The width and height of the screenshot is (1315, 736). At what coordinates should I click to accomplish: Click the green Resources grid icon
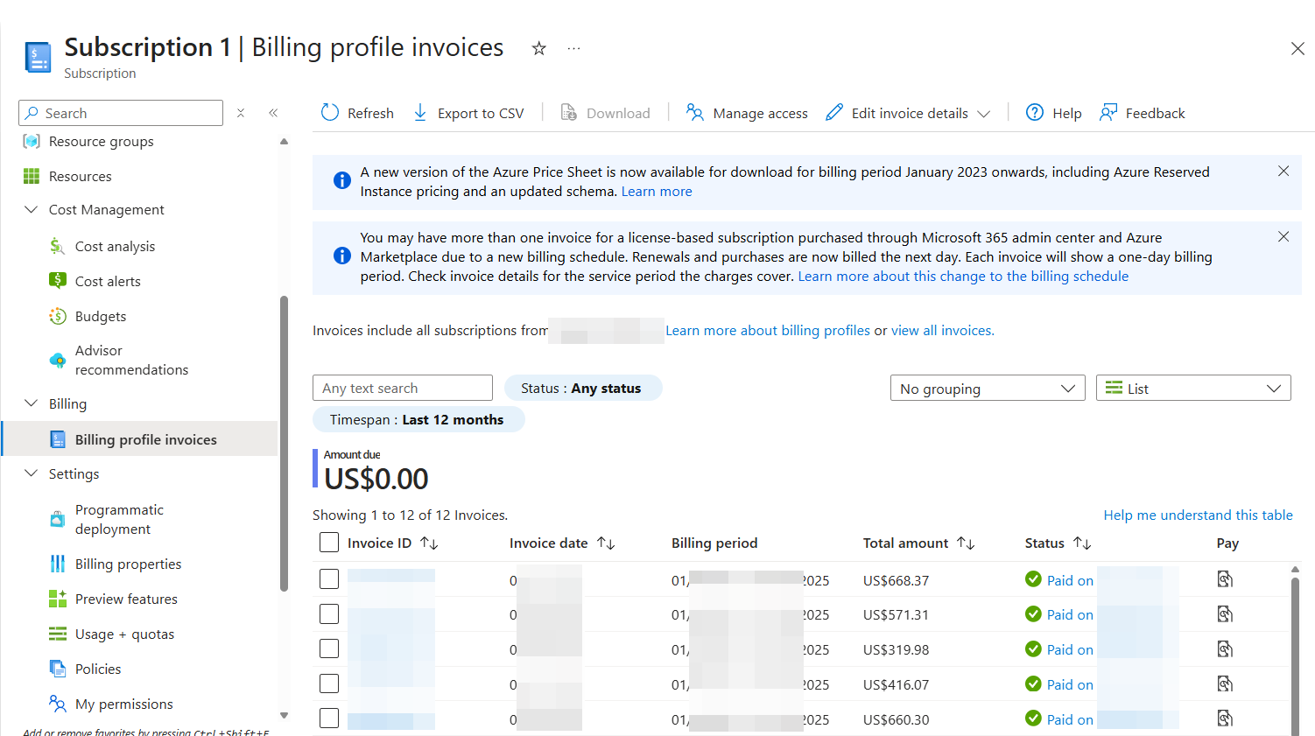[x=32, y=176]
